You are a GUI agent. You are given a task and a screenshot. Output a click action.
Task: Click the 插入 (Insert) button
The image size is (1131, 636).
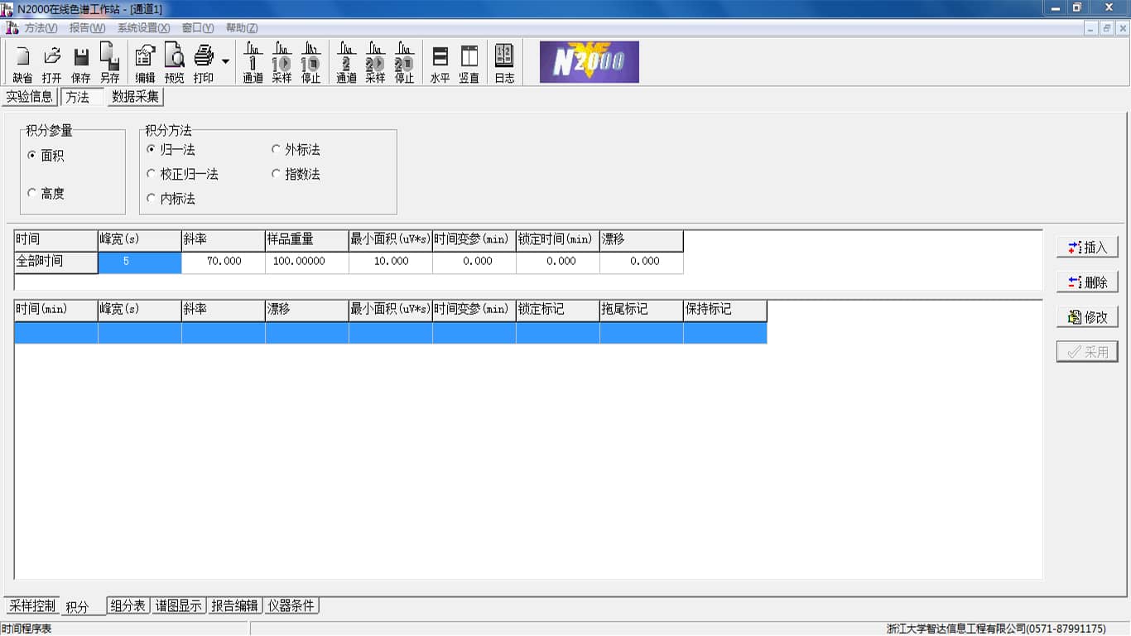pyautogui.click(x=1087, y=248)
